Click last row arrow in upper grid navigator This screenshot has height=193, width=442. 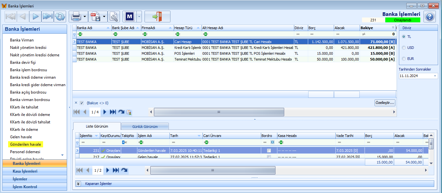point(113,112)
